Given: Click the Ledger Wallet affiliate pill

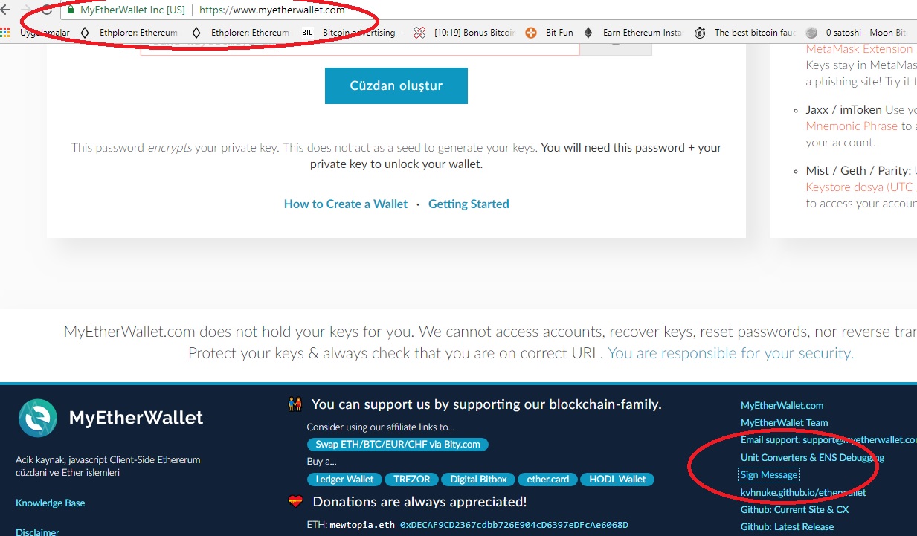Looking at the screenshot, I should pos(344,480).
